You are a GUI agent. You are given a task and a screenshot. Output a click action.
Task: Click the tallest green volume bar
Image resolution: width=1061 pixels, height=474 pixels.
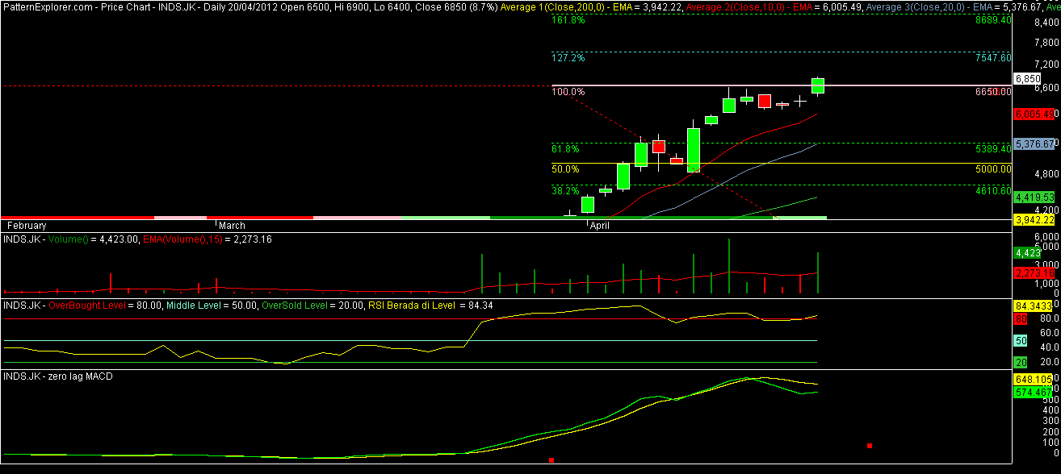click(x=729, y=266)
